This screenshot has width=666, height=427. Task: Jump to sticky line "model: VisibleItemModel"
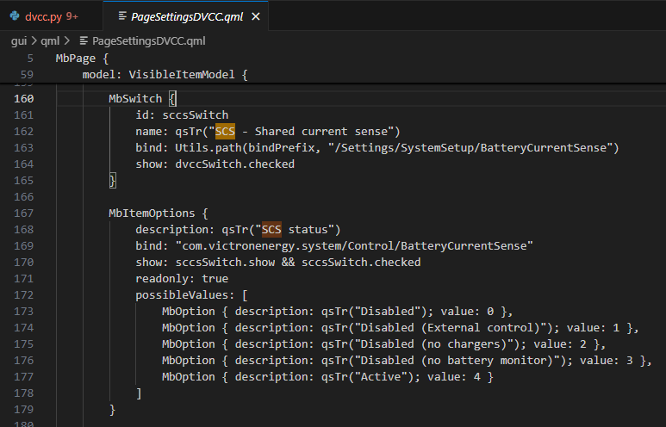tap(164, 75)
